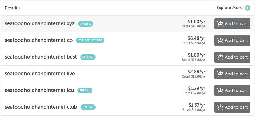Viewport: 255px width, 116px height.
Task: Select the seafoodholdhandinternet.xyz domain name
Action: click(x=40, y=23)
